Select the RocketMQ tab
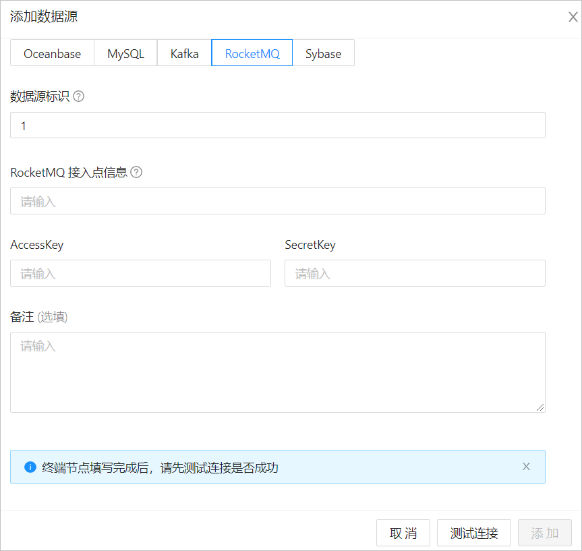Viewport: 582px width, 551px height. coord(252,53)
